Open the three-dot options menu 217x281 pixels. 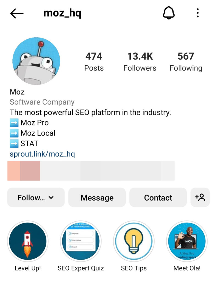(197, 13)
